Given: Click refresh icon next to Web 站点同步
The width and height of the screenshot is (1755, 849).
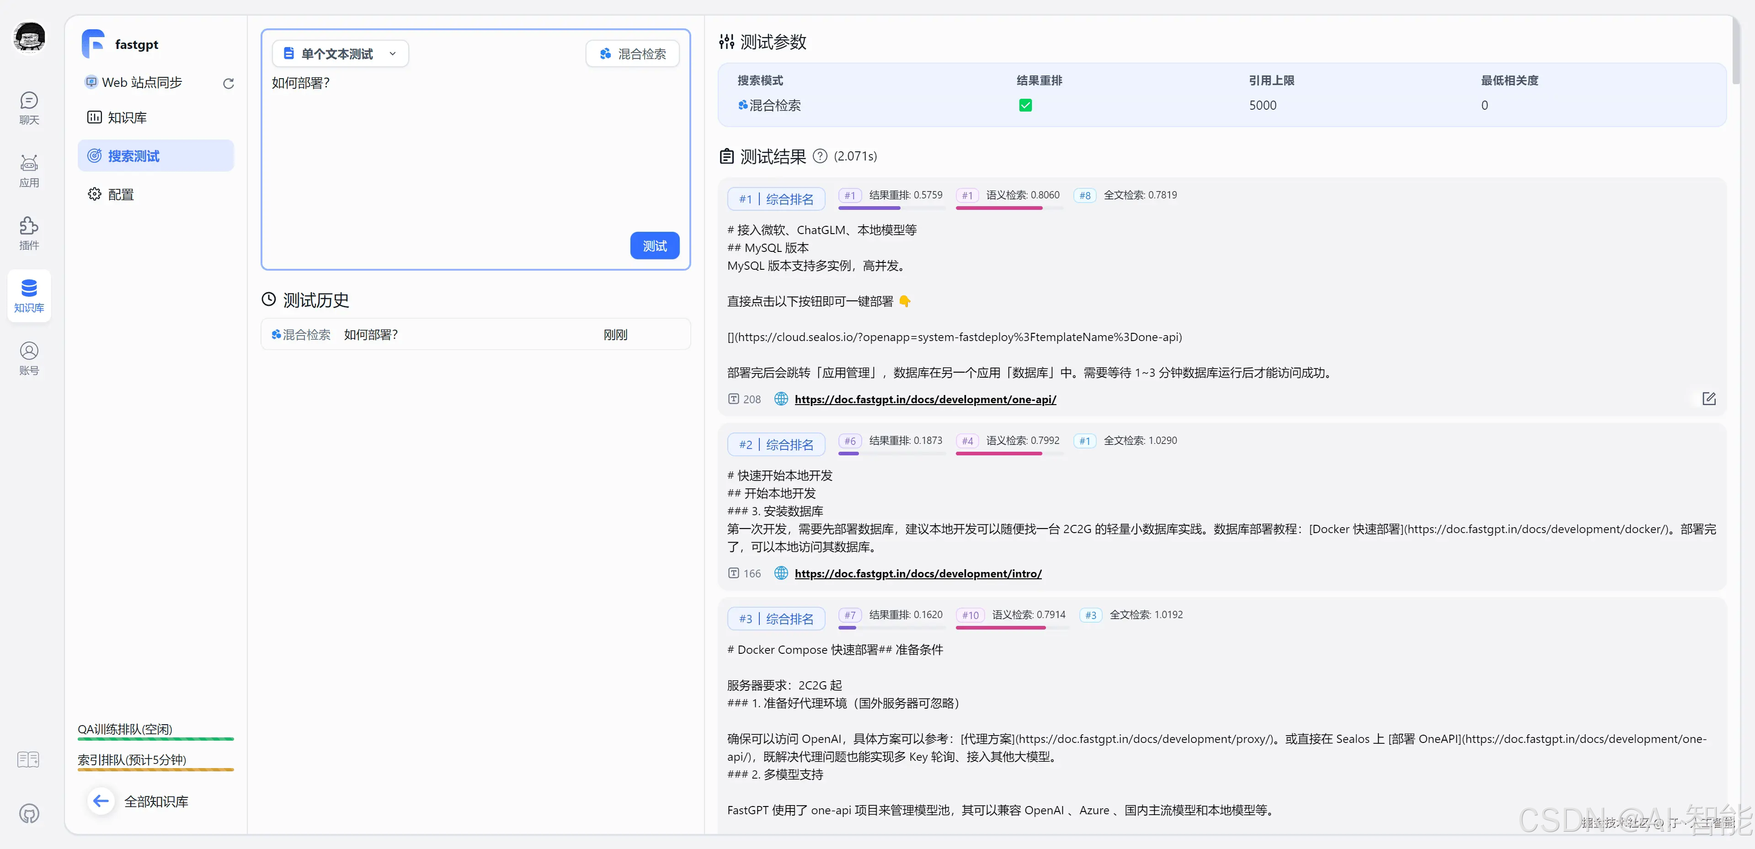Looking at the screenshot, I should click(x=228, y=83).
